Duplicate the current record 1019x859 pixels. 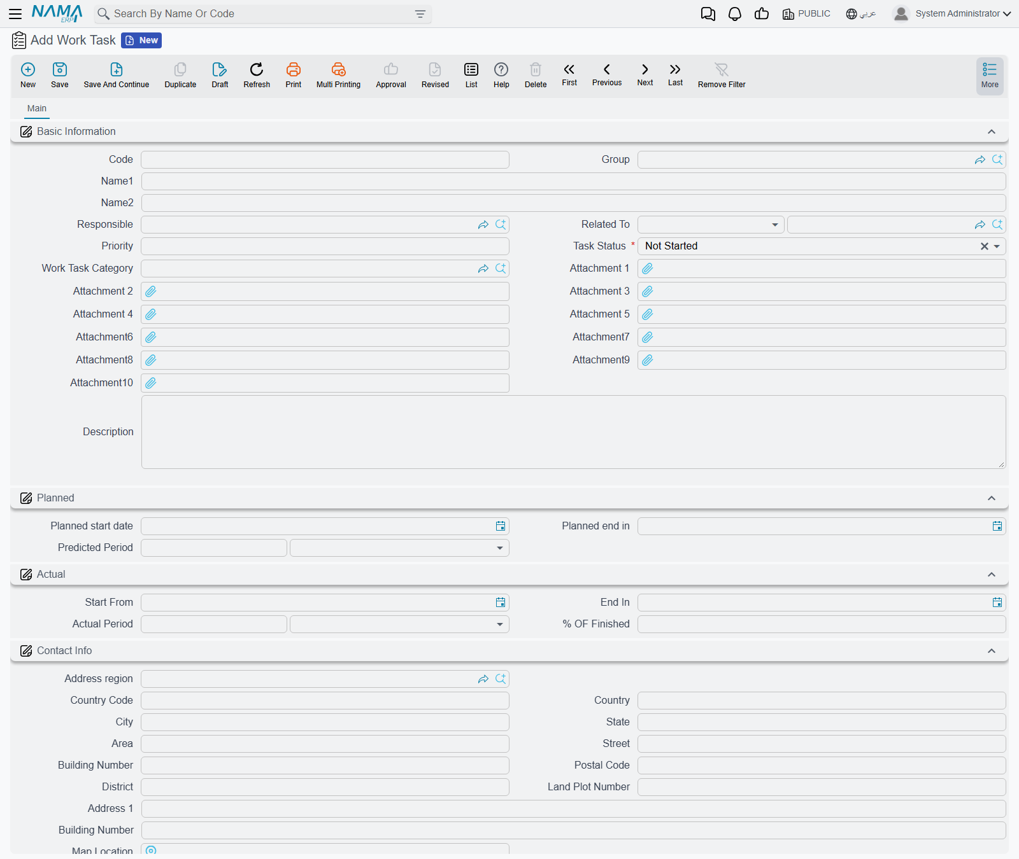pyautogui.click(x=180, y=75)
